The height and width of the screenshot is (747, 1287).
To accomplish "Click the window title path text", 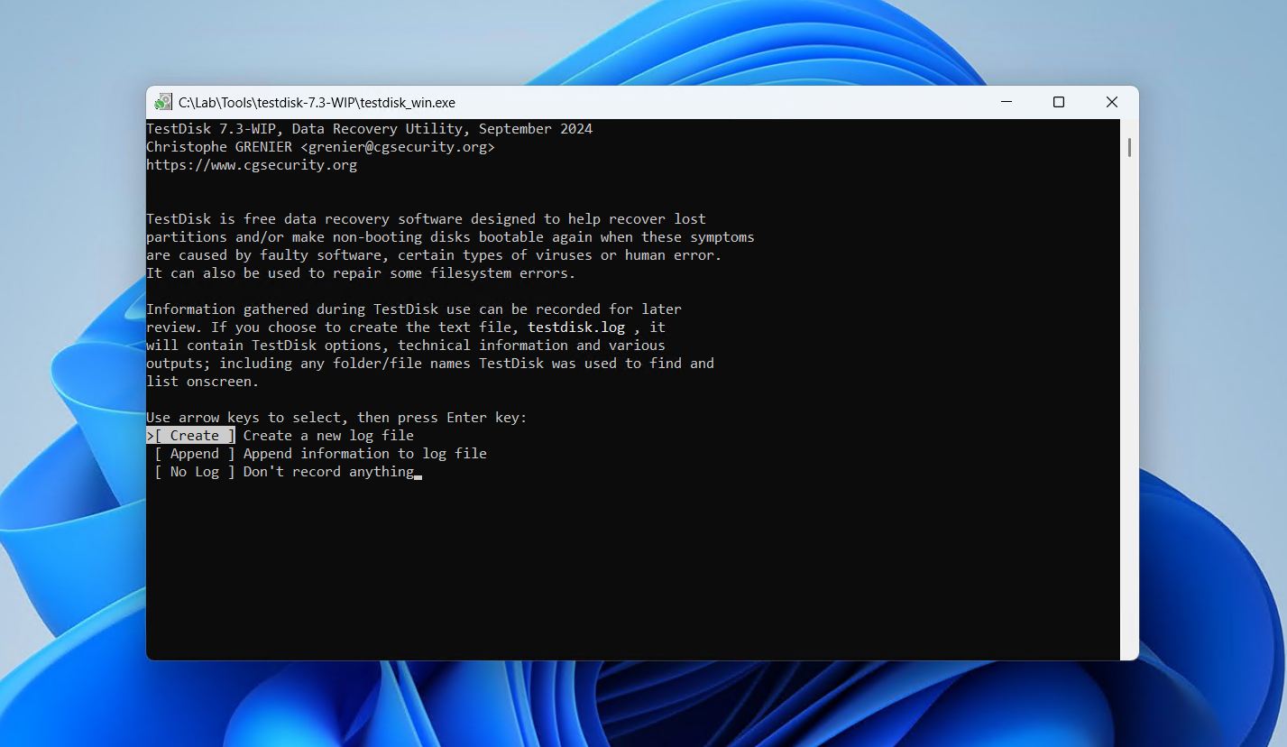I will click(x=317, y=103).
